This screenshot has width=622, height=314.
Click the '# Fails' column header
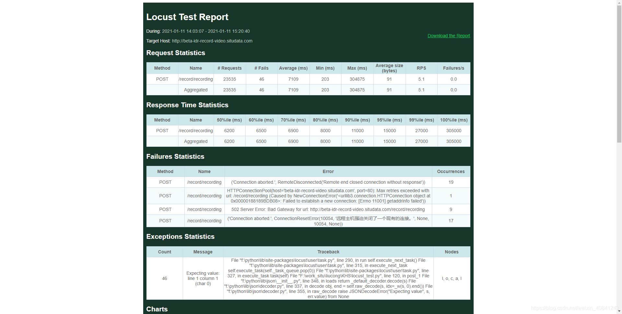261,68
